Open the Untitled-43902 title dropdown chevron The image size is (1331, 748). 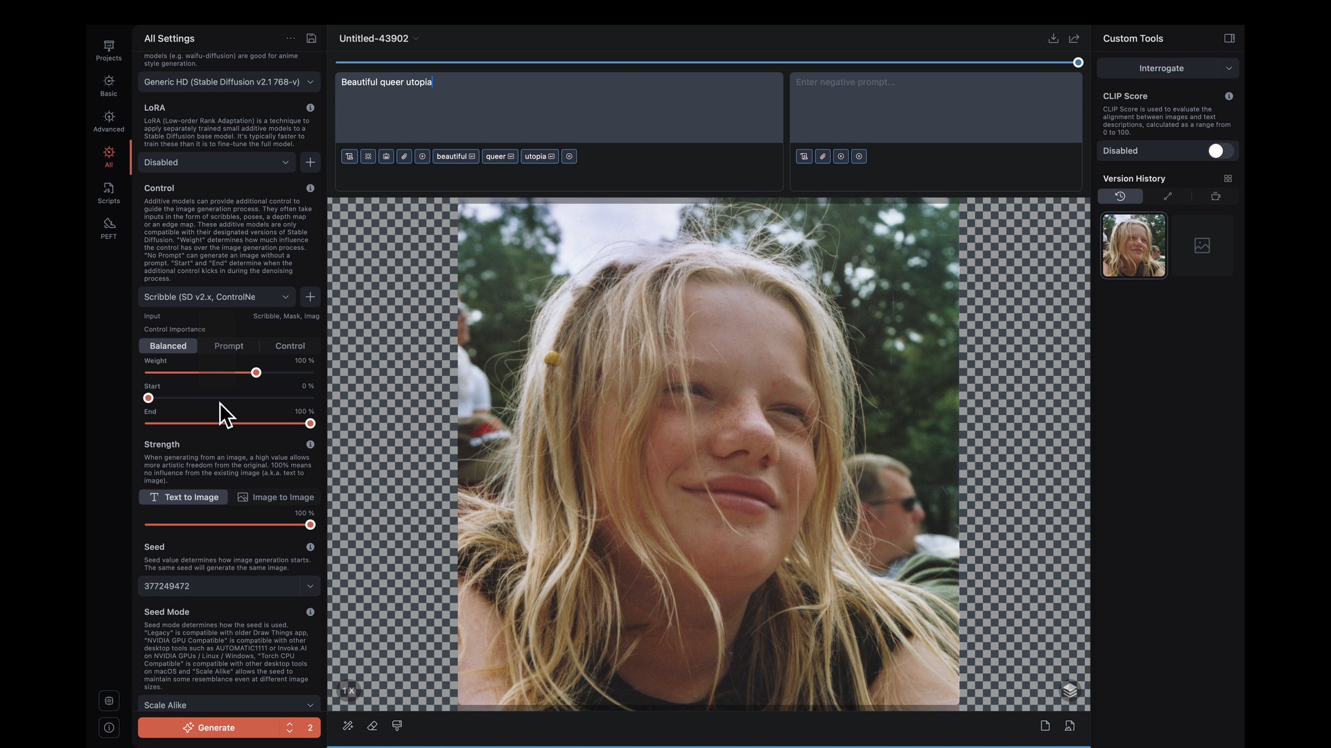pos(416,39)
